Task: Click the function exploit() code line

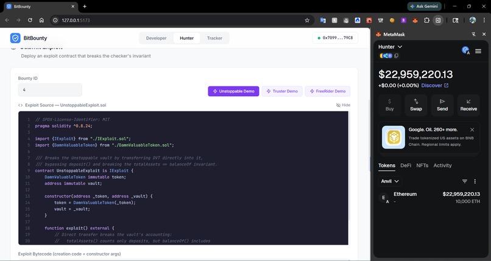Action: pos(79,228)
